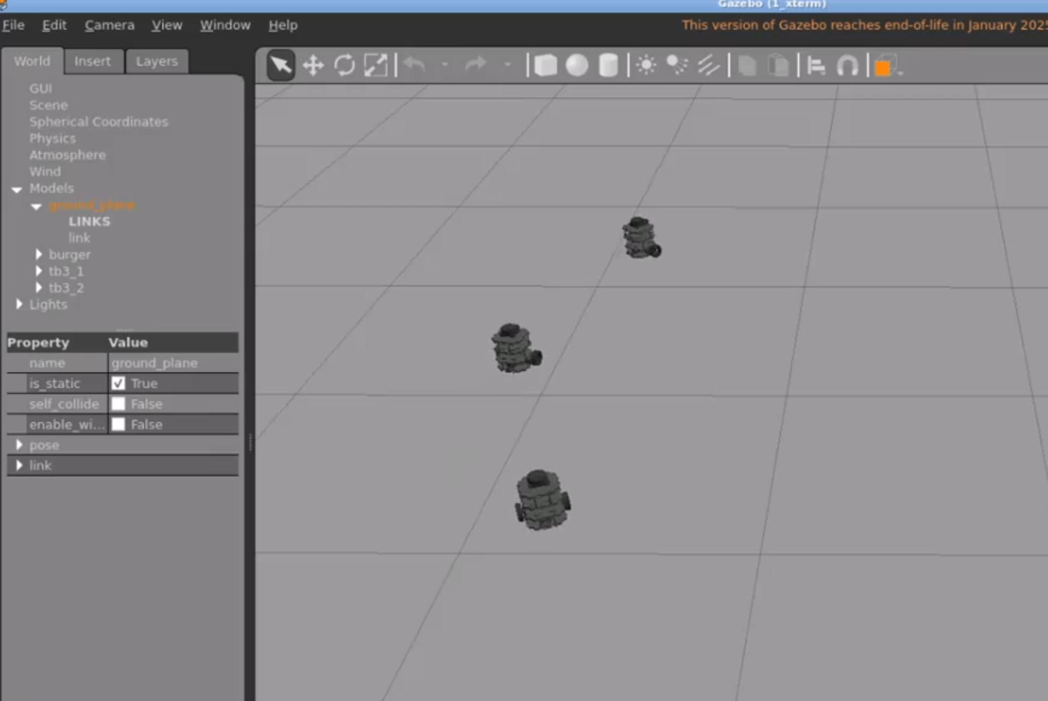The width and height of the screenshot is (1048, 701).
Task: Open the Camera menu
Action: 110,25
